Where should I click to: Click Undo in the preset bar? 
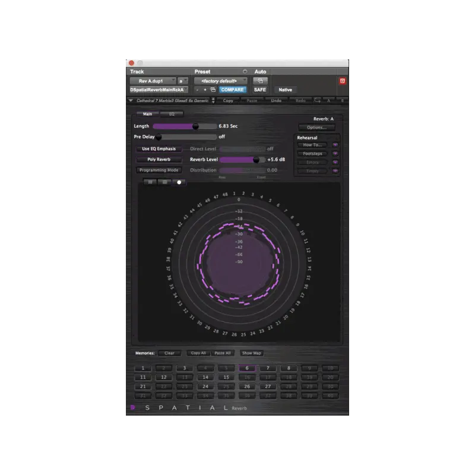(x=276, y=100)
